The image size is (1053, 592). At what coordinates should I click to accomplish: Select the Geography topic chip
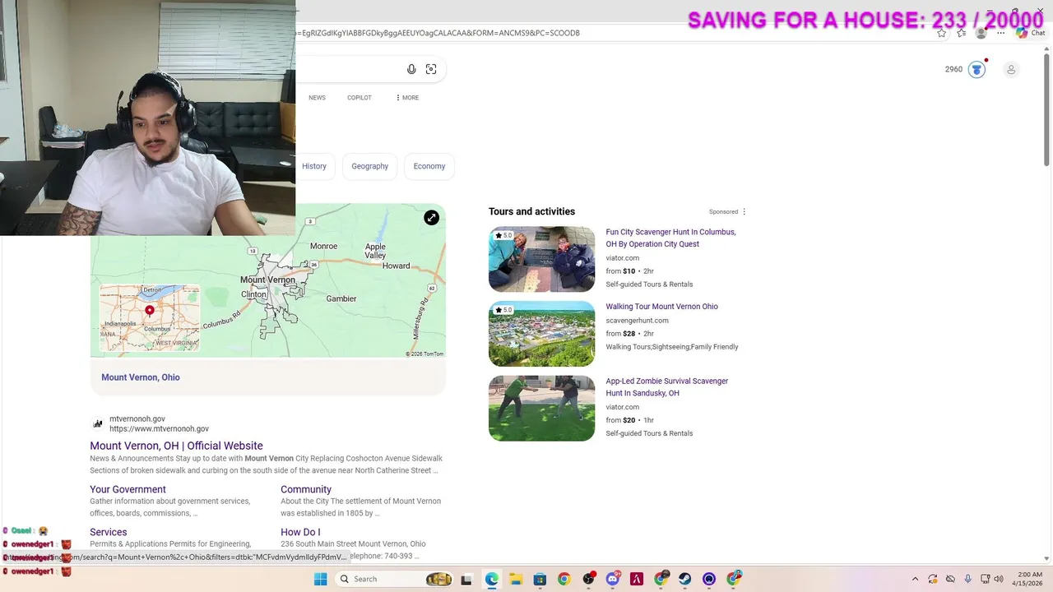pos(369,166)
